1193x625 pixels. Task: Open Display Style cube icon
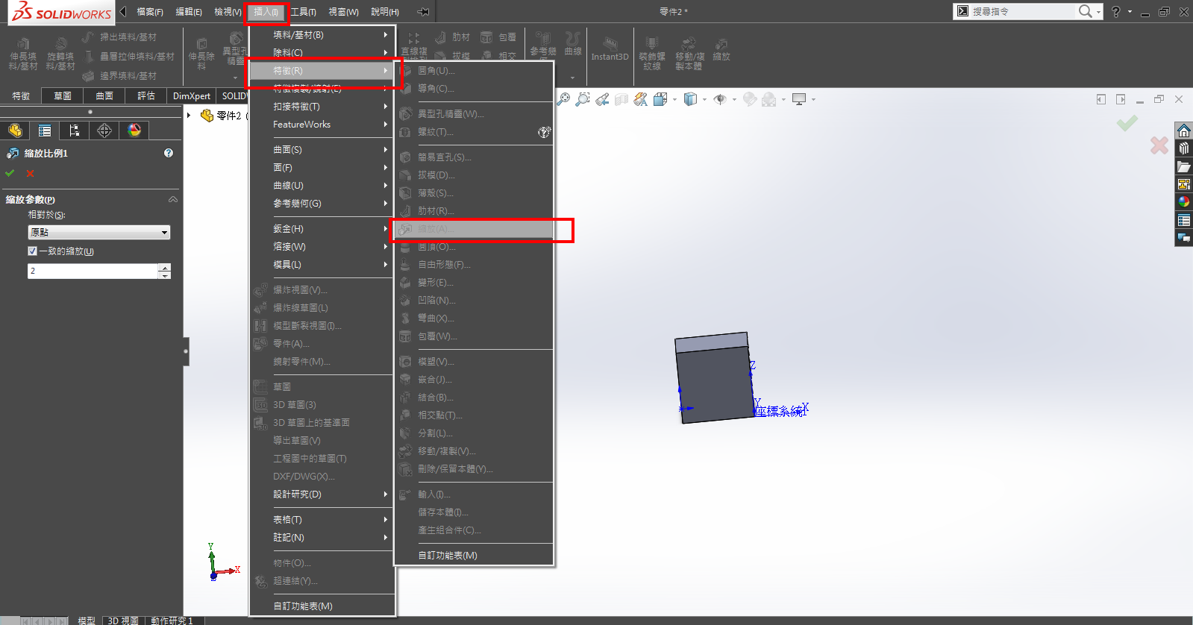pyautogui.click(x=690, y=99)
